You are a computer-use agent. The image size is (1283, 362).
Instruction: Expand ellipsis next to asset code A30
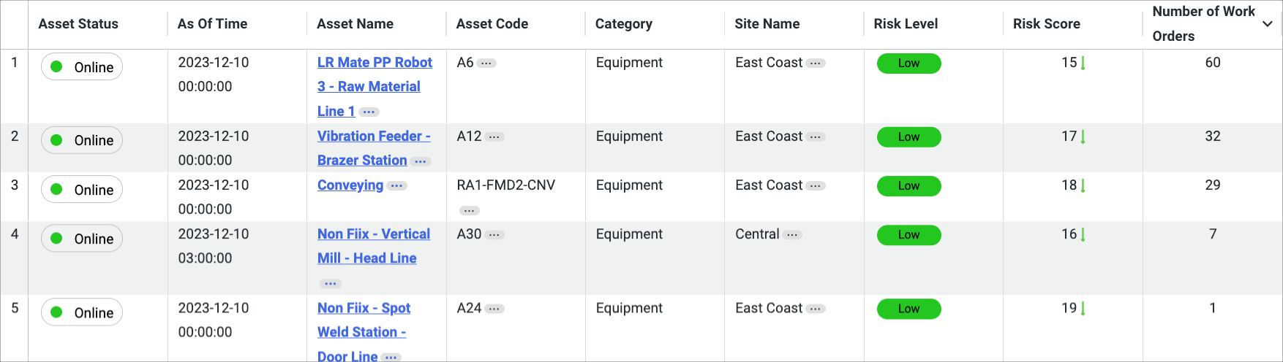point(494,235)
